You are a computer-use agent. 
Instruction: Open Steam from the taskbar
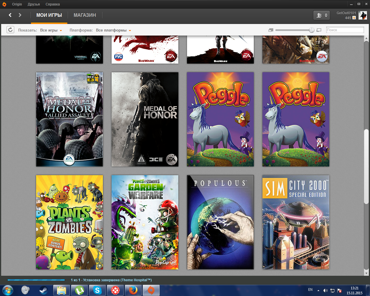tap(43, 290)
